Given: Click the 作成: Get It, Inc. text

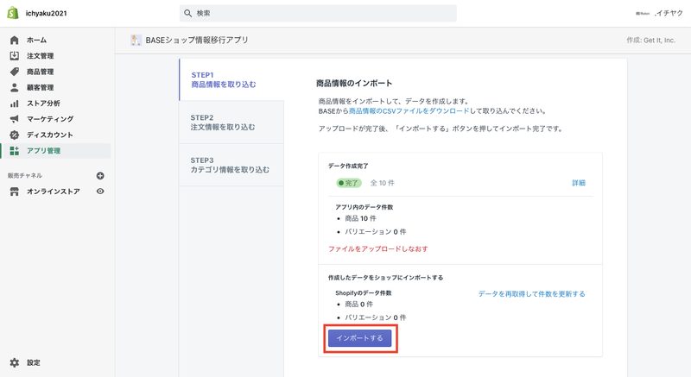Looking at the screenshot, I should (x=651, y=40).
